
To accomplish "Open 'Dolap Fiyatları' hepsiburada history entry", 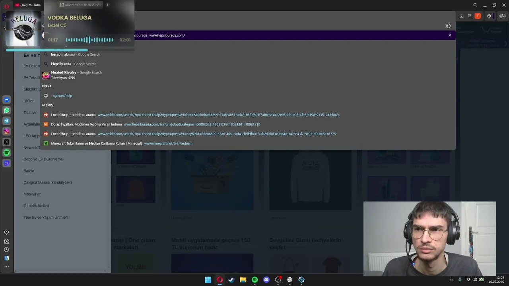I will (247, 124).
